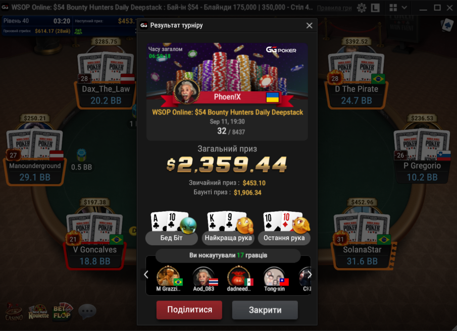Show previous knocked-out players with left arrow
457x331 pixels.
pyautogui.click(x=146, y=274)
